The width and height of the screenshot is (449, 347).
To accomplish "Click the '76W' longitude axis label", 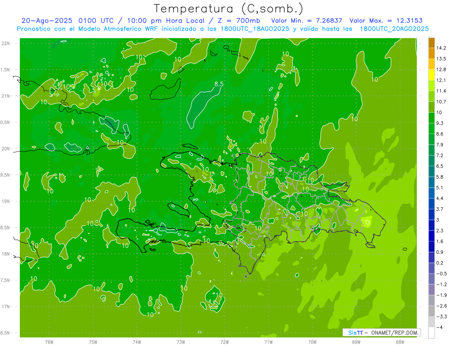I will 49,342.
